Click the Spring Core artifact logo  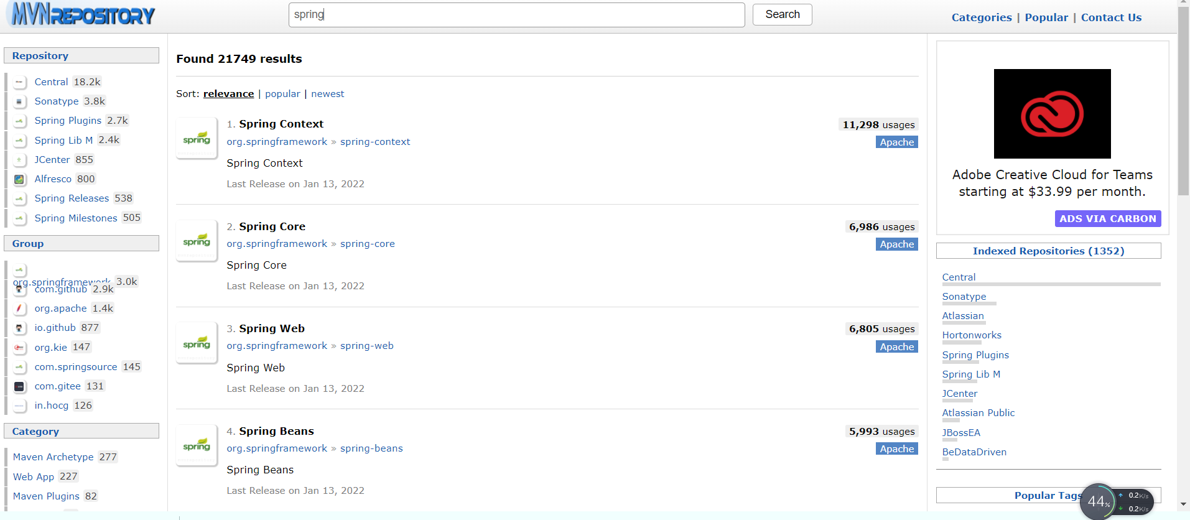[x=197, y=241]
